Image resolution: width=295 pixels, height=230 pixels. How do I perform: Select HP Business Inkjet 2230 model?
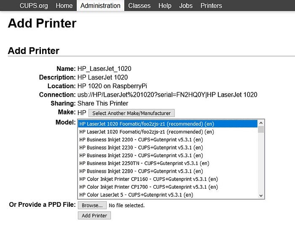168,148
